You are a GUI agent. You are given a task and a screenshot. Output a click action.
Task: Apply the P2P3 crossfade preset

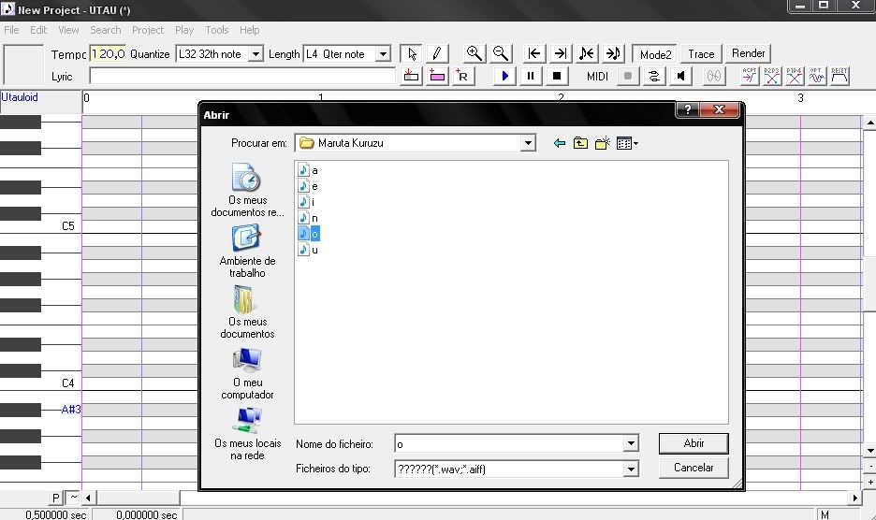772,76
